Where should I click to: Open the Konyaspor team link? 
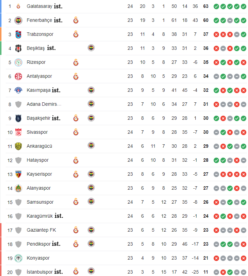click(38, 258)
